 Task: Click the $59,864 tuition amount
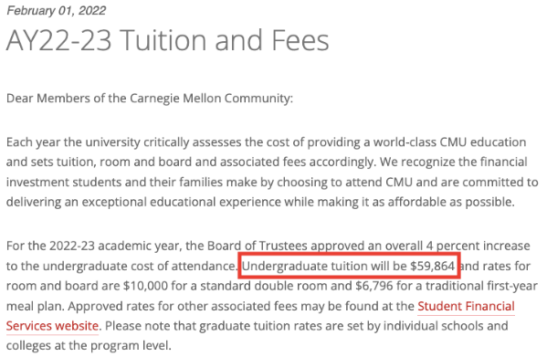tap(433, 266)
